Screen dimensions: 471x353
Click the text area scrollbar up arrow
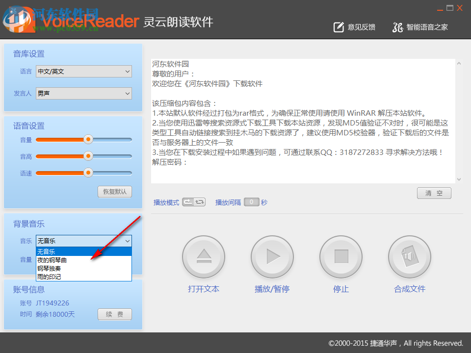pyautogui.click(x=459, y=63)
